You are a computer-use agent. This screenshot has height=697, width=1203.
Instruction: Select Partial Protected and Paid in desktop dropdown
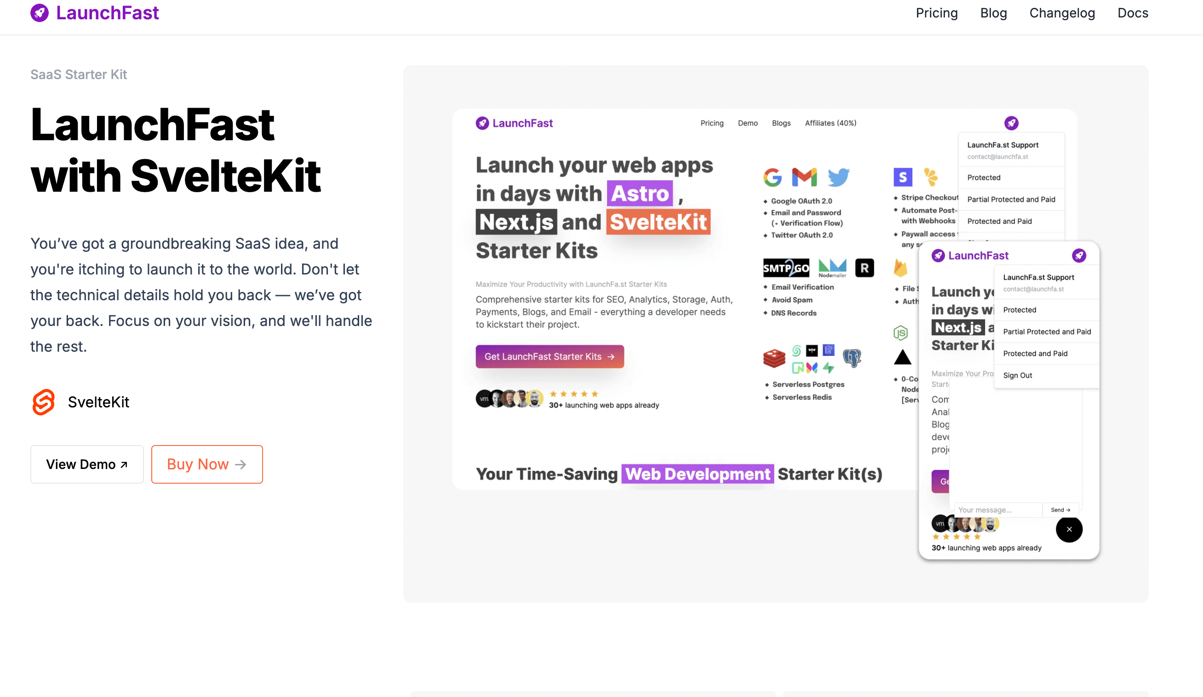click(x=1011, y=200)
